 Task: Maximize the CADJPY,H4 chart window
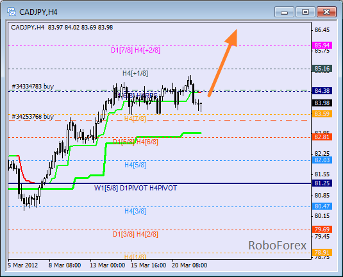pos(305,12)
